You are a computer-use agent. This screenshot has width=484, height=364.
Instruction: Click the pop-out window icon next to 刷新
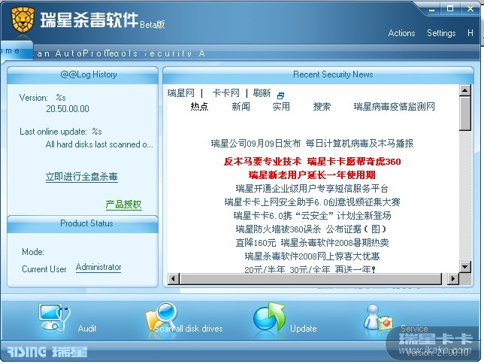pyautogui.click(x=280, y=96)
